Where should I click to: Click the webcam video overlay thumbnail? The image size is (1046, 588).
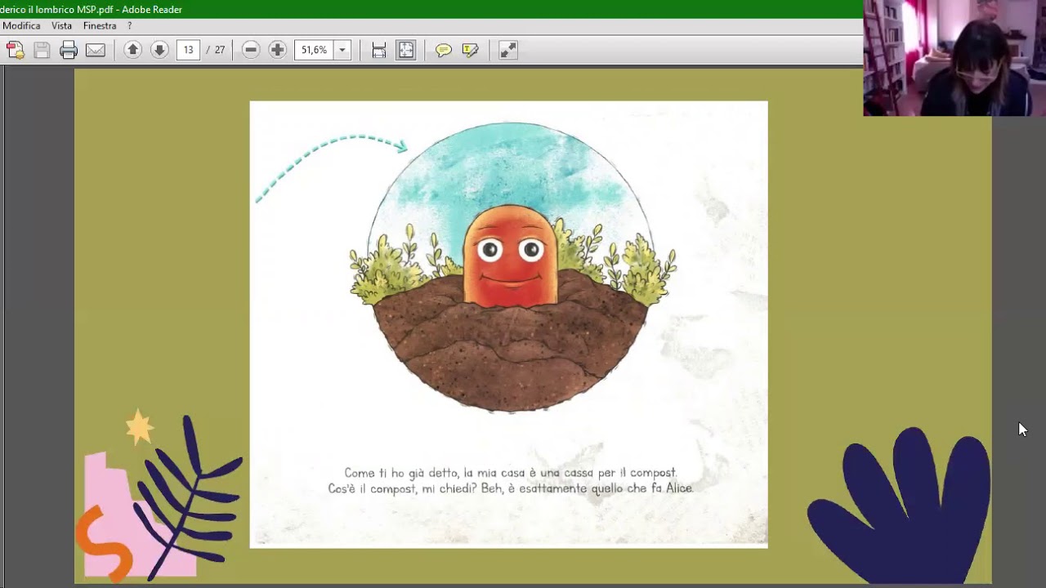tap(954, 58)
